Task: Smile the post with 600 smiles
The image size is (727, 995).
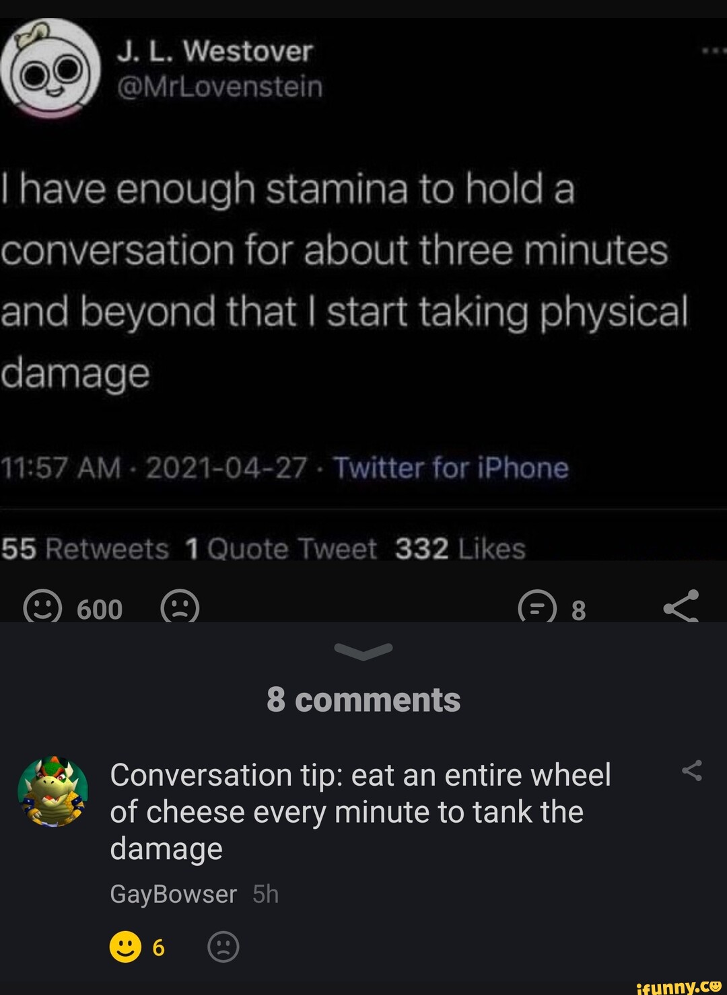Action: [x=43, y=607]
